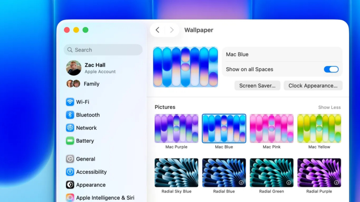This screenshot has height=202, width=360.
Task: Select the Mac Yellow wallpaper thumbnail
Action: point(319,128)
